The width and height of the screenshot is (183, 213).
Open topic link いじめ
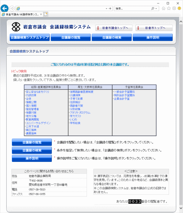click(x=74, y=120)
